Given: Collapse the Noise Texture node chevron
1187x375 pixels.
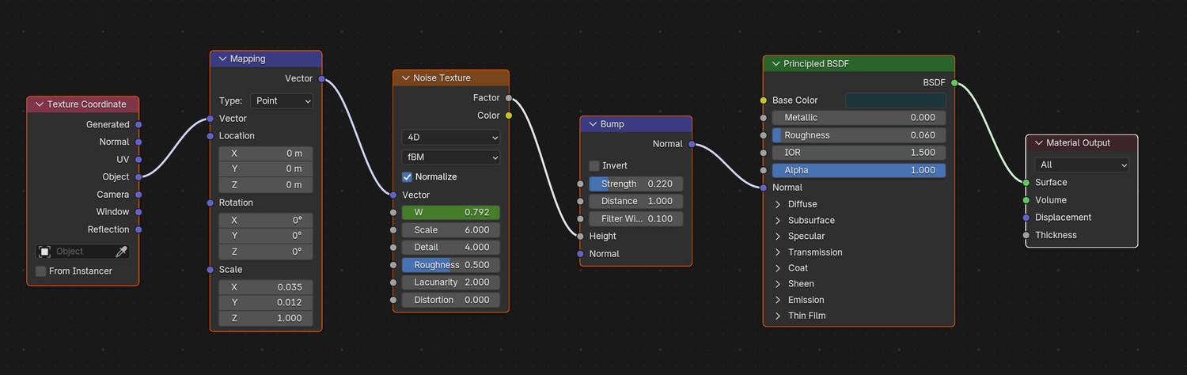Looking at the screenshot, I should tap(405, 78).
